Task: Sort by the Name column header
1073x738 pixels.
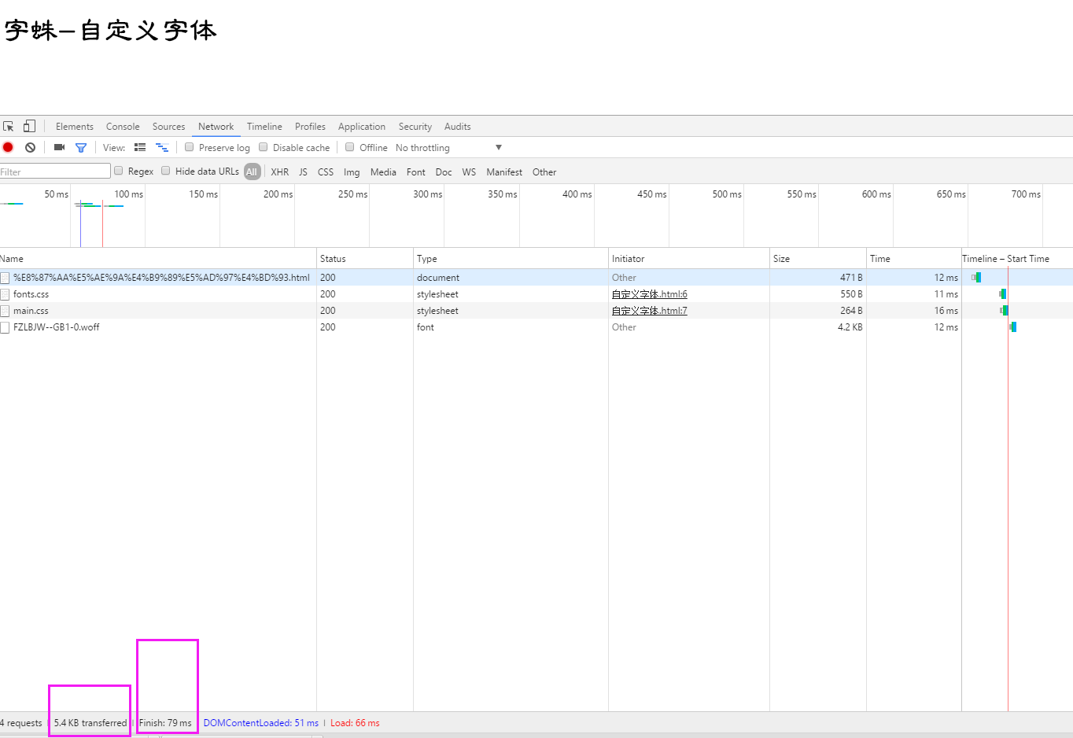Action: (x=157, y=259)
